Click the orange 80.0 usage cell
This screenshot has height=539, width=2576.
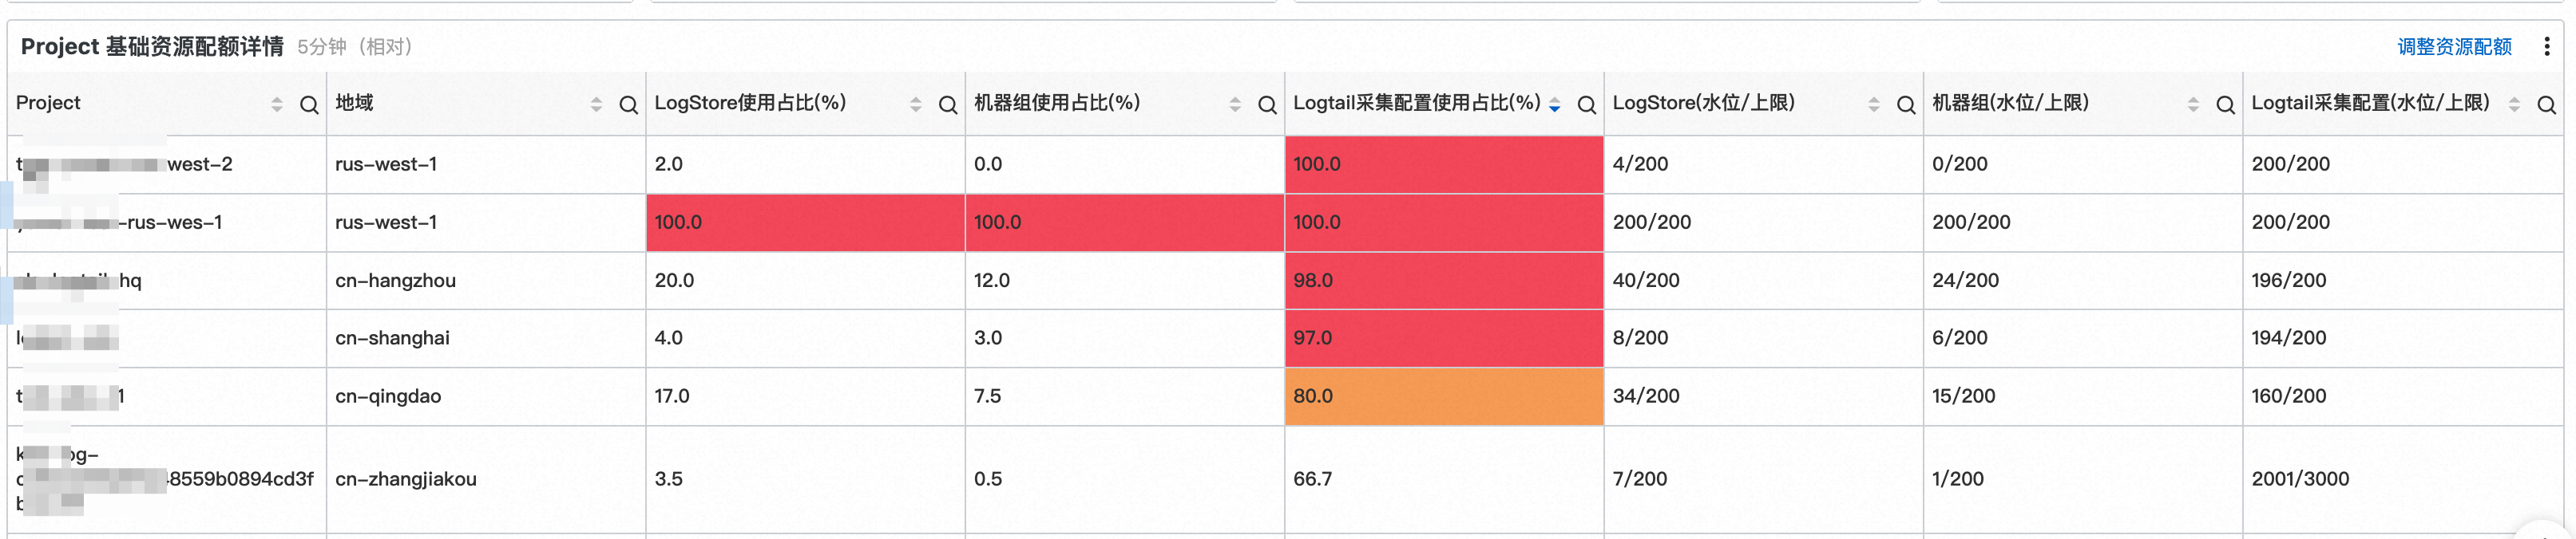[x=1443, y=396]
